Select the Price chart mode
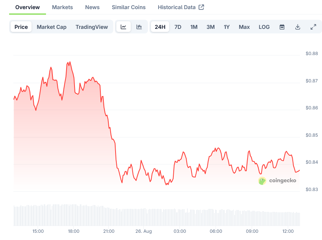Image resolution: width=322 pixels, height=240 pixels. 21,27
